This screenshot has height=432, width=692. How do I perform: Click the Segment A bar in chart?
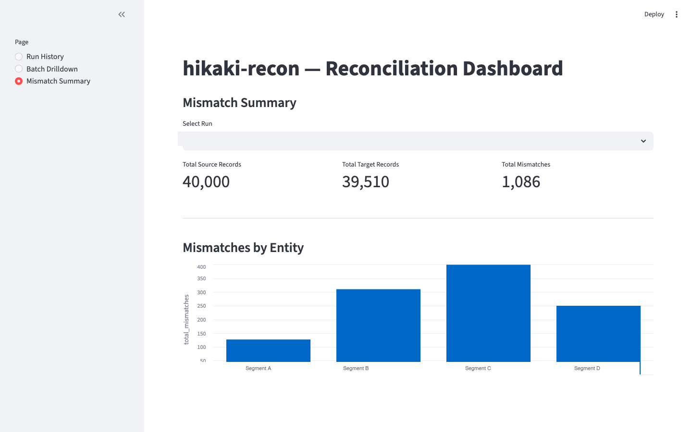(x=268, y=350)
